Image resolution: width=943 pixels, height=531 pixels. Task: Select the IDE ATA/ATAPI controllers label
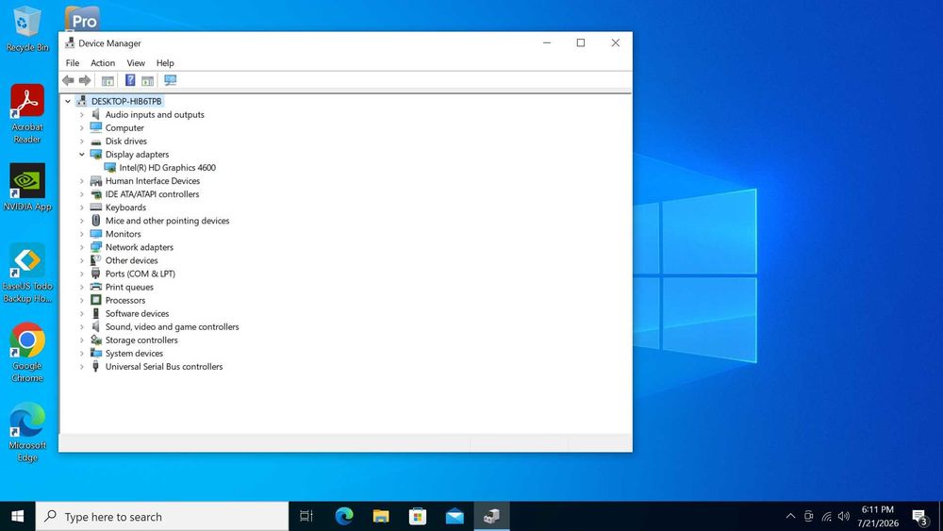(152, 194)
